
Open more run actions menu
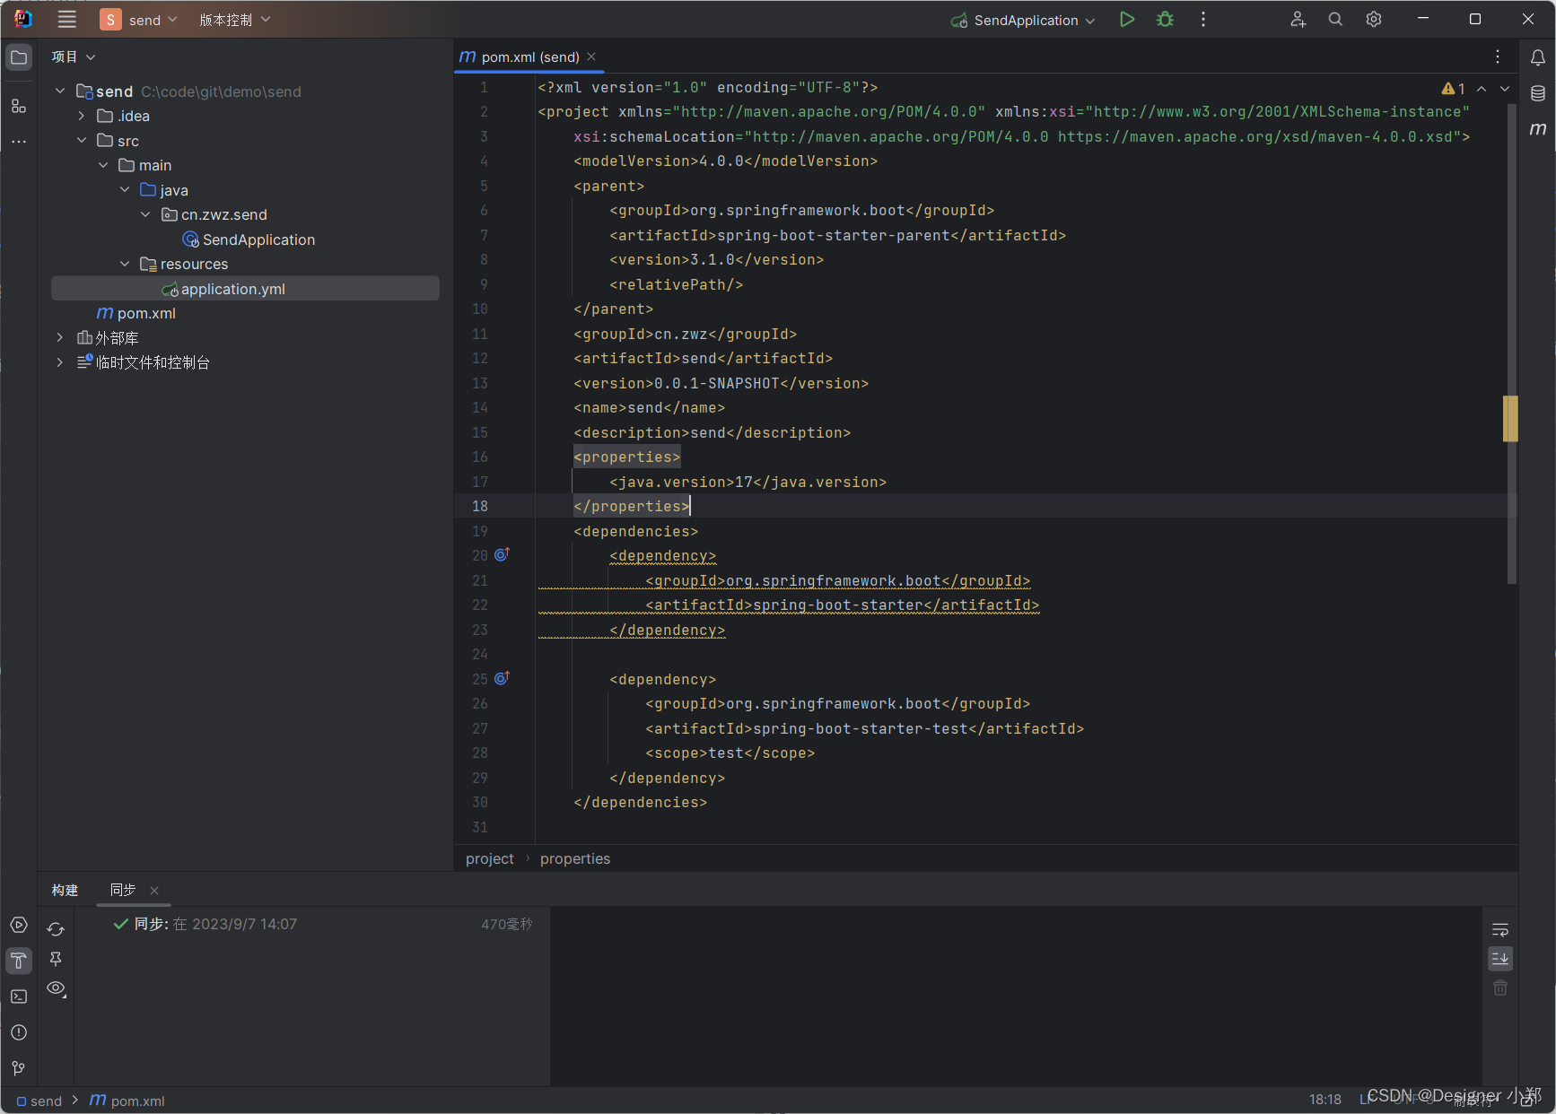pos(1203,20)
